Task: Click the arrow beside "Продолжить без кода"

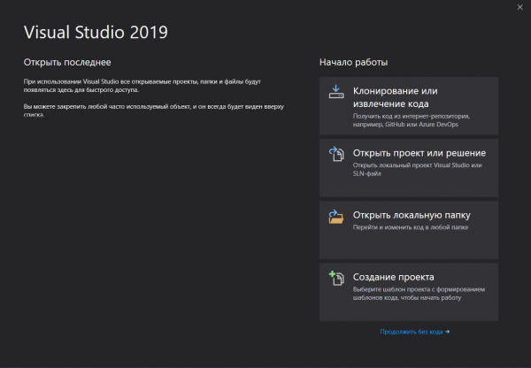Action: 448,332
